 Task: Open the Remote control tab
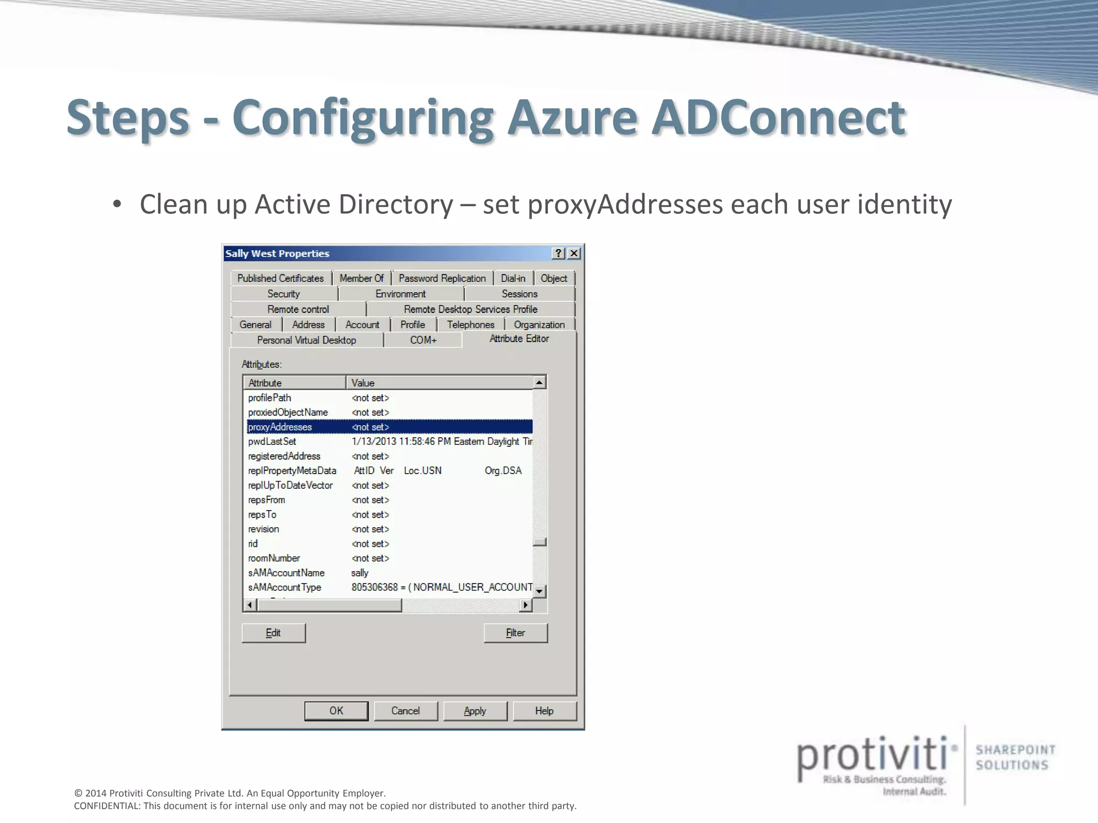point(298,309)
